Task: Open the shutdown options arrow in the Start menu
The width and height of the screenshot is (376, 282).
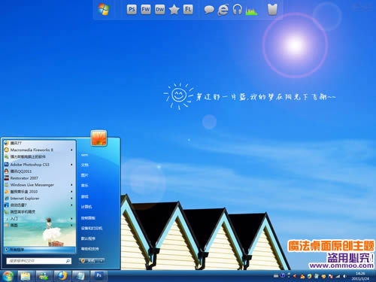Action: point(102,261)
